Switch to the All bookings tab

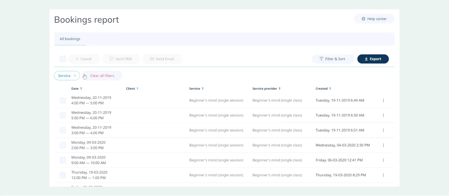click(x=70, y=39)
